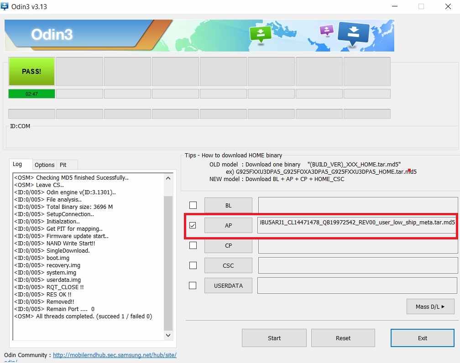Click the empty USERDATA path field
Image resolution: width=460 pixels, height=363 pixels.
pos(357,285)
